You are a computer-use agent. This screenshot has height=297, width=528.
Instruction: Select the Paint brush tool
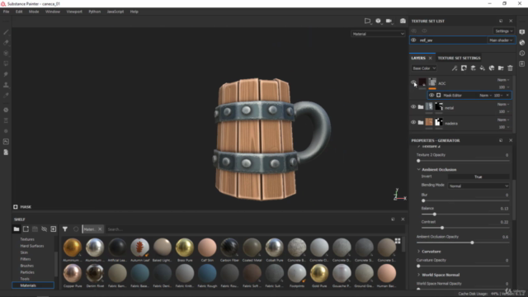6,32
